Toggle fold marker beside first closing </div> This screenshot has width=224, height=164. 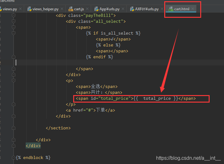[x=13, y=75]
